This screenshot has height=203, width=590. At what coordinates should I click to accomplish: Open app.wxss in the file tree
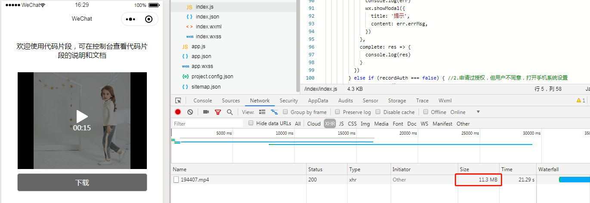coord(202,66)
